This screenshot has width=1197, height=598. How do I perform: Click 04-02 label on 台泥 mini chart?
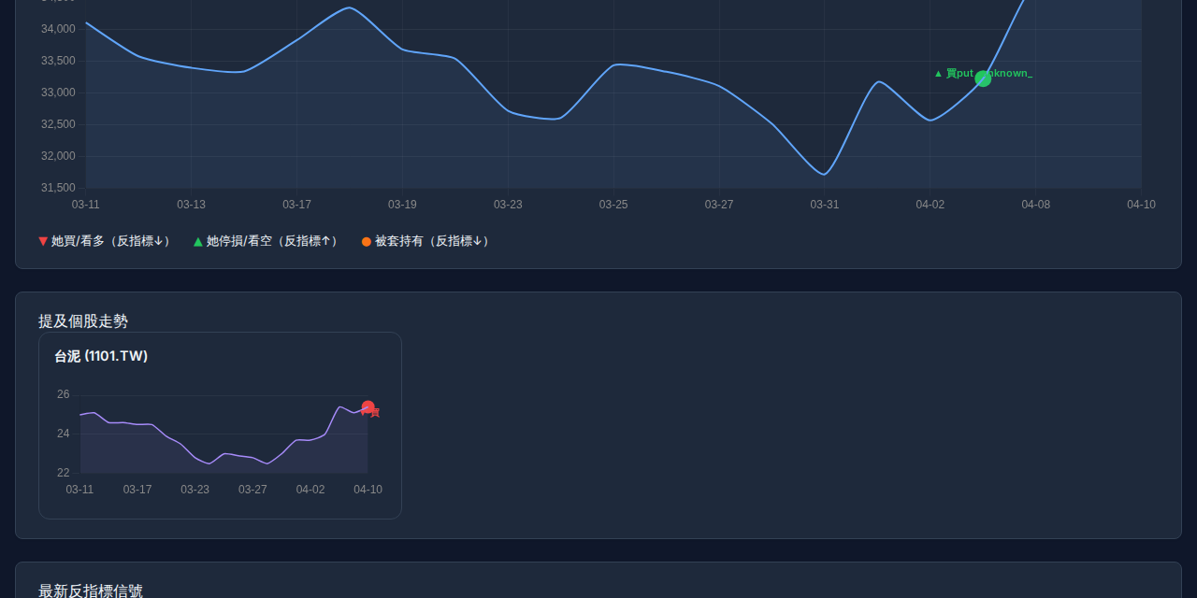(310, 490)
